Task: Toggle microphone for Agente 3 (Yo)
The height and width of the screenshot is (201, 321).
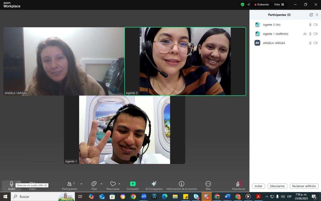Action: (x=310, y=25)
